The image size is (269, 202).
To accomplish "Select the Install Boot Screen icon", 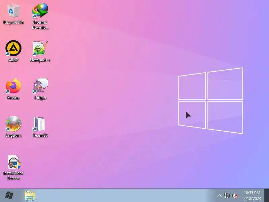I will click(x=13, y=167).
